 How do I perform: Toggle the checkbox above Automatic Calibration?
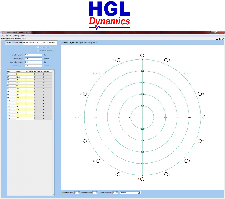click(38, 47)
